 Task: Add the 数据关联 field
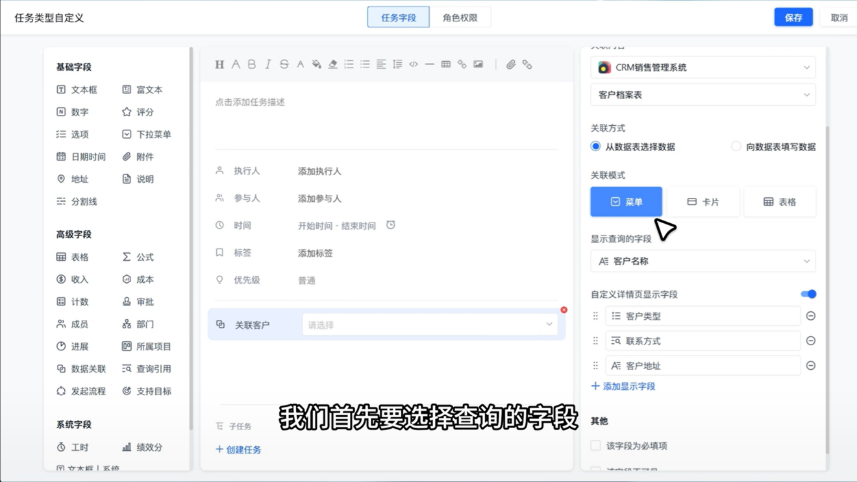tap(81, 369)
